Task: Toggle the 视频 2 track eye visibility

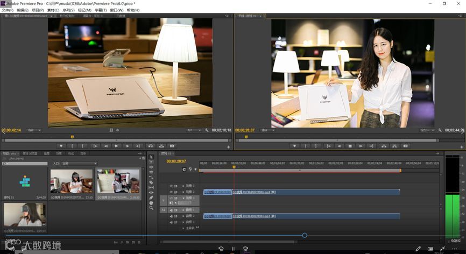Action: pyautogui.click(x=171, y=192)
